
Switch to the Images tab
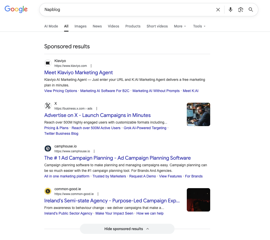pyautogui.click(x=80, y=26)
